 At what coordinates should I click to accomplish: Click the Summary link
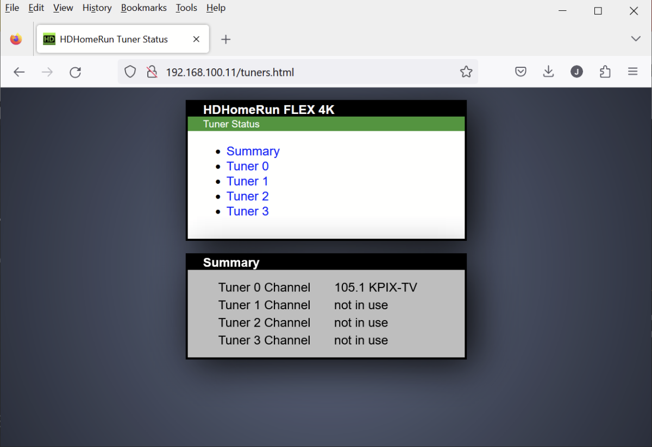point(253,151)
